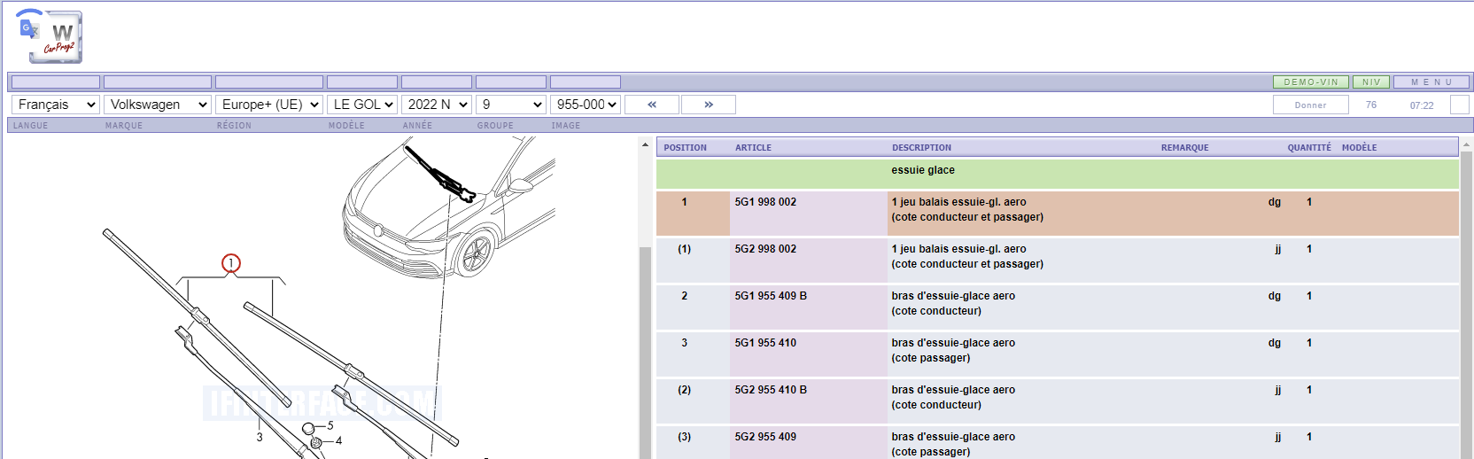Viewport: 1474px width, 459px height.
Task: Open the Groupe dropdown showing 9
Action: pyautogui.click(x=511, y=105)
